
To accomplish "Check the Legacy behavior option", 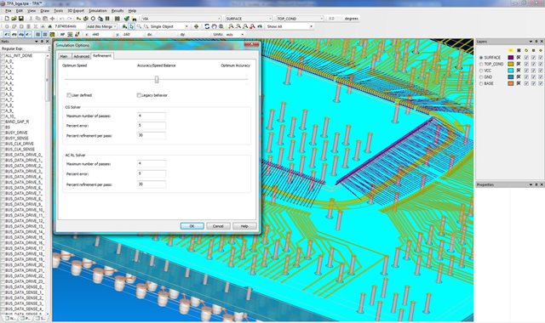I will [x=139, y=95].
